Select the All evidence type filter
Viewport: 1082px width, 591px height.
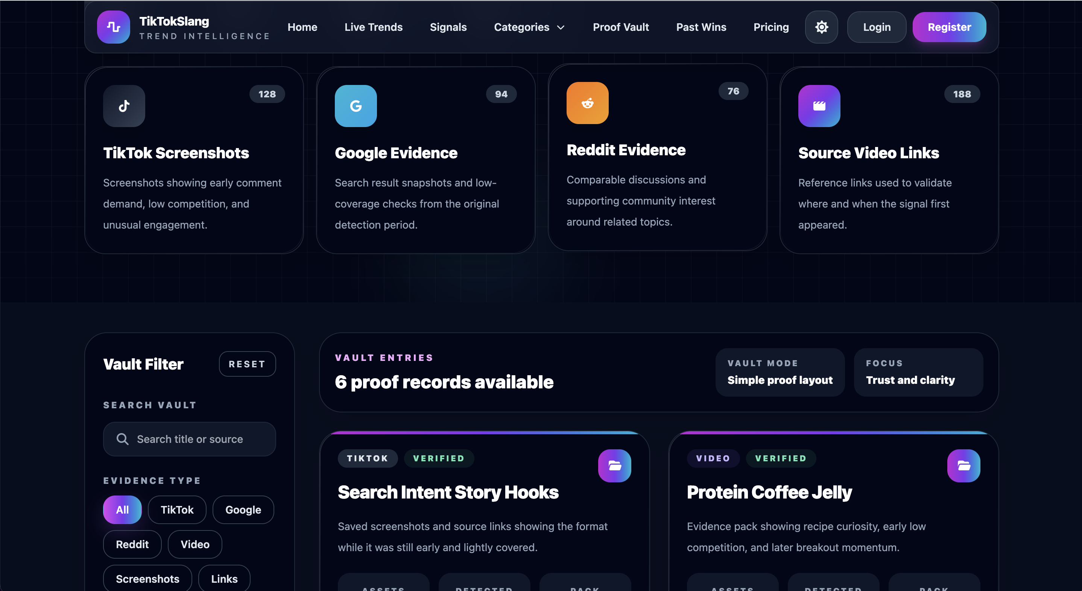(x=122, y=509)
